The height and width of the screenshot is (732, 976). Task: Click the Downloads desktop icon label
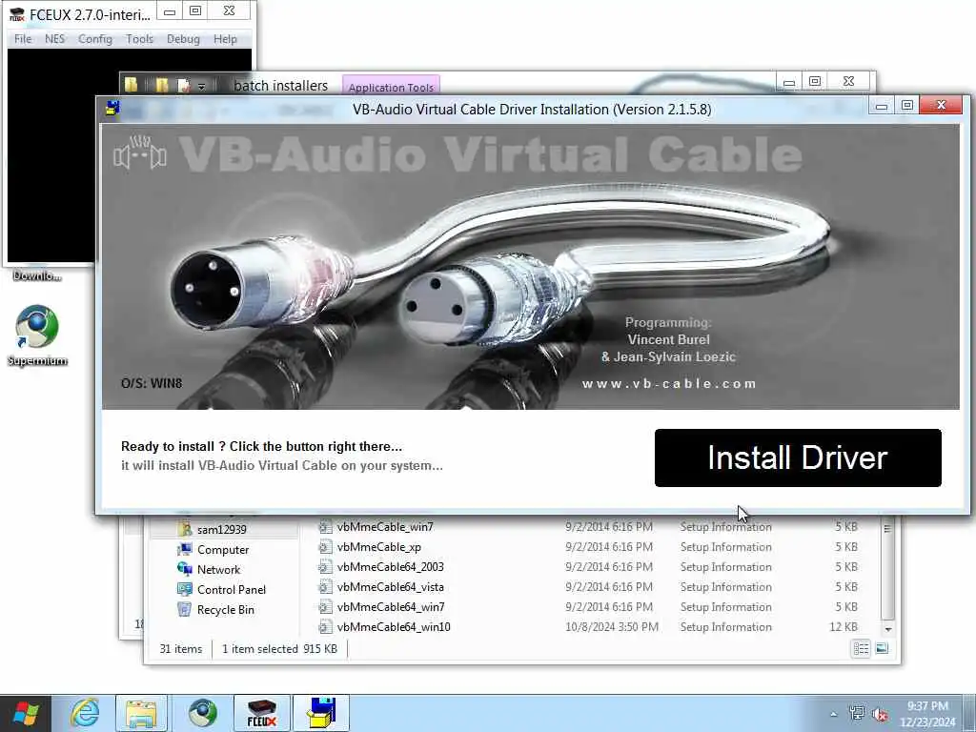[x=37, y=275]
